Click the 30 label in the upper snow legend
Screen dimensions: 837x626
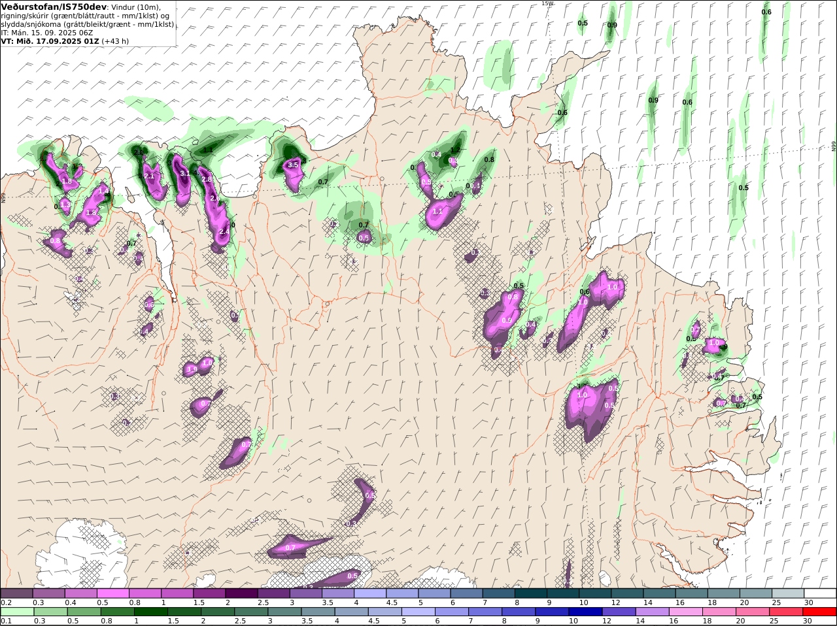pyautogui.click(x=808, y=602)
